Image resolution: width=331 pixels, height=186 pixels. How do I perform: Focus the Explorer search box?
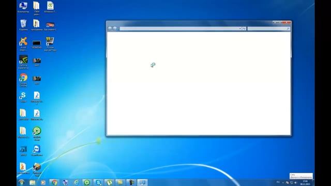tap(268, 28)
